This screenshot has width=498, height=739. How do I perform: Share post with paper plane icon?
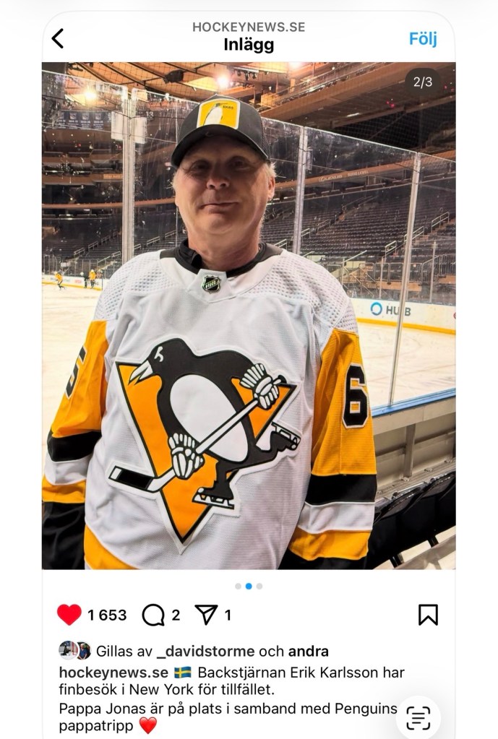tap(206, 615)
